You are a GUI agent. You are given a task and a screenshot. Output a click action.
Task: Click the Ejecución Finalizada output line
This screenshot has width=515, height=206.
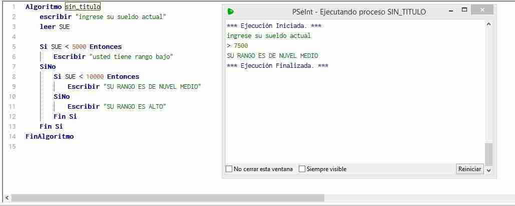pyautogui.click(x=278, y=66)
